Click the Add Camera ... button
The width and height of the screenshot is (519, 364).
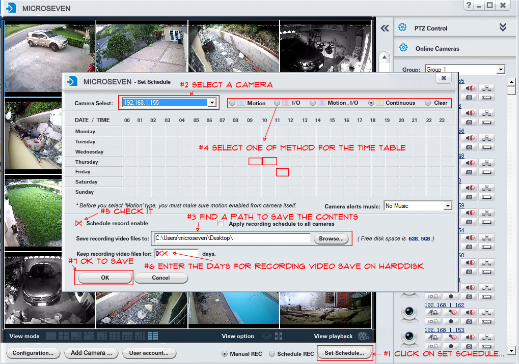pos(91,353)
